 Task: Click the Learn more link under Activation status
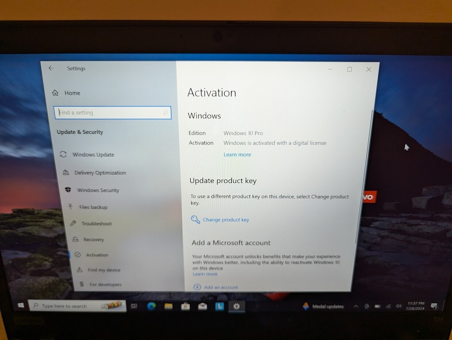[237, 155]
